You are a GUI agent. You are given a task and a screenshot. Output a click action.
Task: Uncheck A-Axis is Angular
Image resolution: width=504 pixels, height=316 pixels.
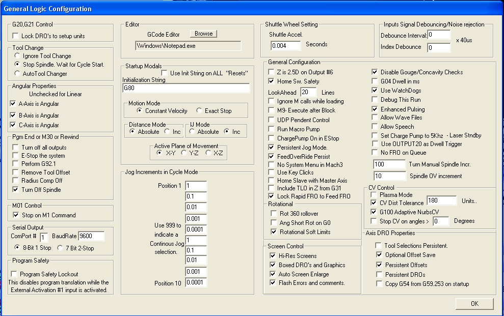click(x=13, y=103)
